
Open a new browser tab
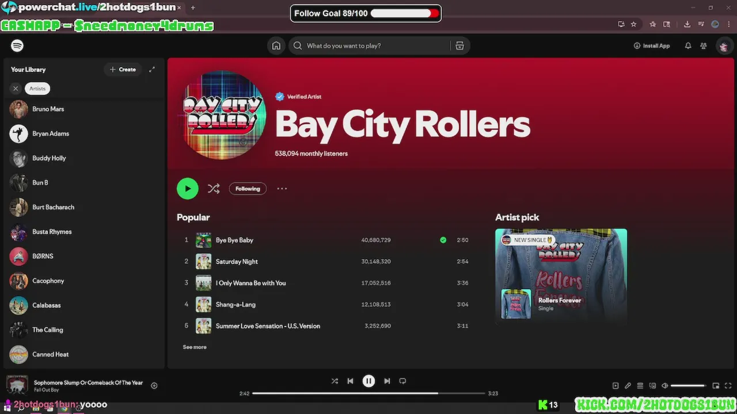click(193, 7)
